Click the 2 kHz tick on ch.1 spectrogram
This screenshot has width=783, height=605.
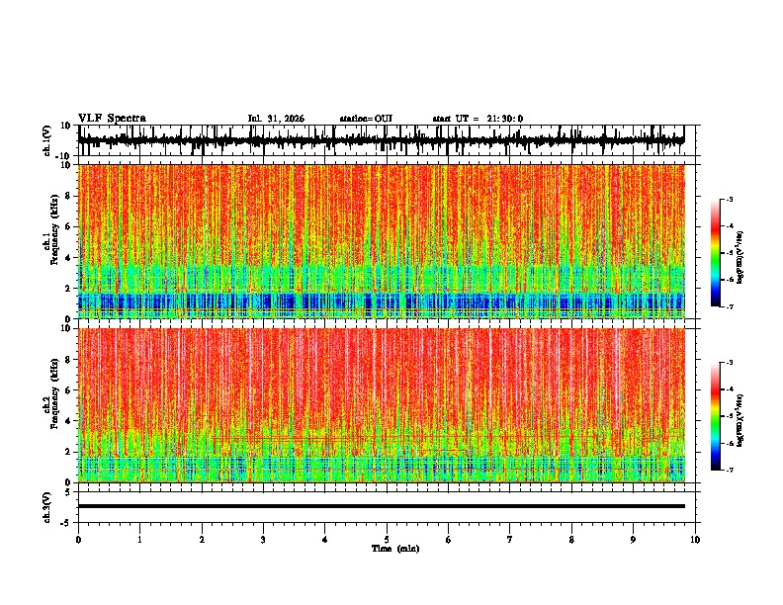[x=69, y=289]
